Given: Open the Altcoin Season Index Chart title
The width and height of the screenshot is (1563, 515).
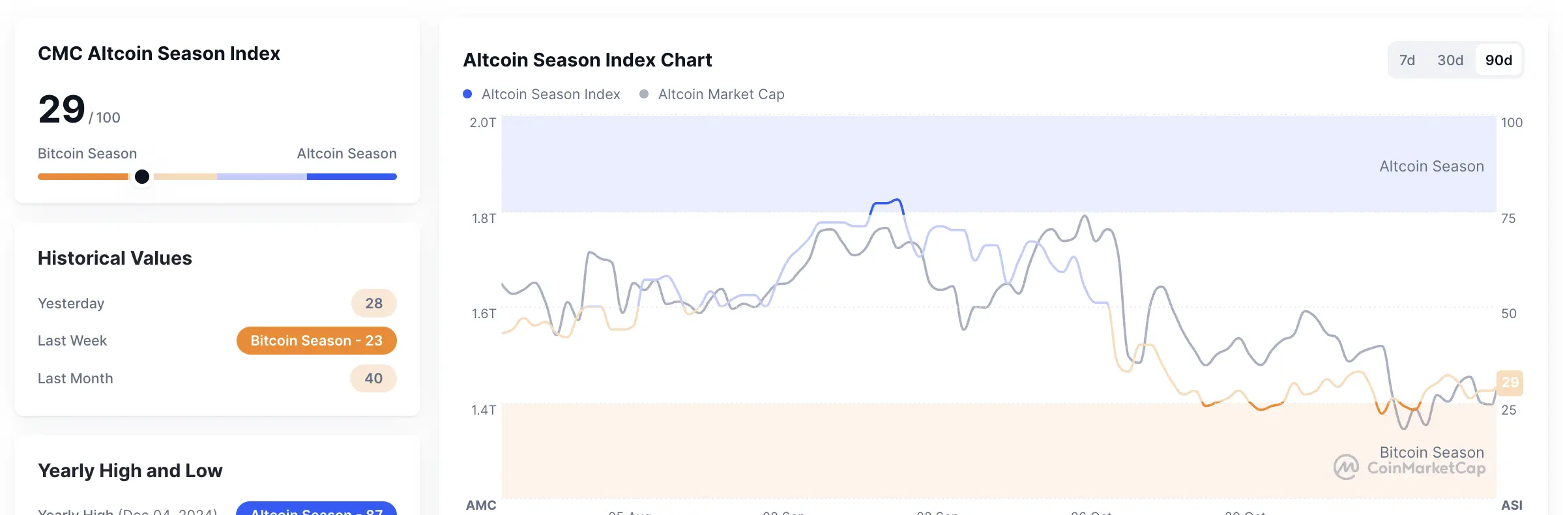Looking at the screenshot, I should pyautogui.click(x=587, y=59).
